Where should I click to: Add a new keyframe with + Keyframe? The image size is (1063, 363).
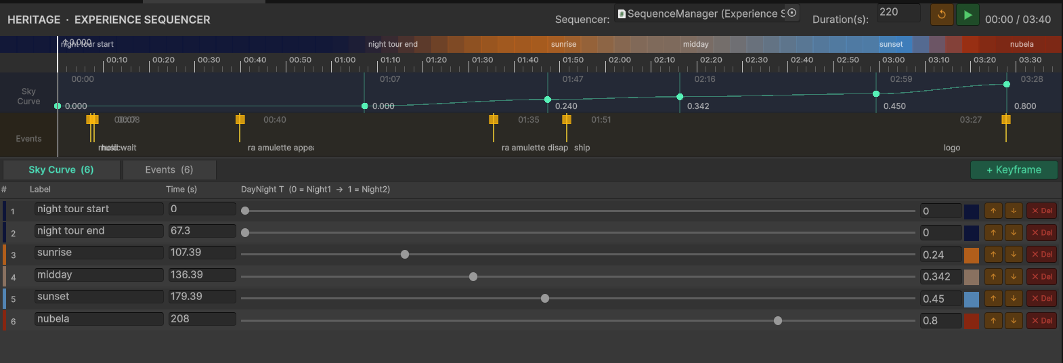[1014, 170]
